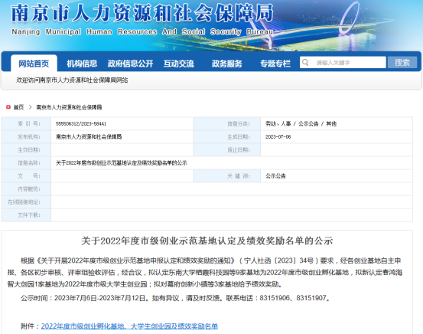Click the search magnifier icon
Viewport: 423px width, 334px height.
tap(305, 63)
